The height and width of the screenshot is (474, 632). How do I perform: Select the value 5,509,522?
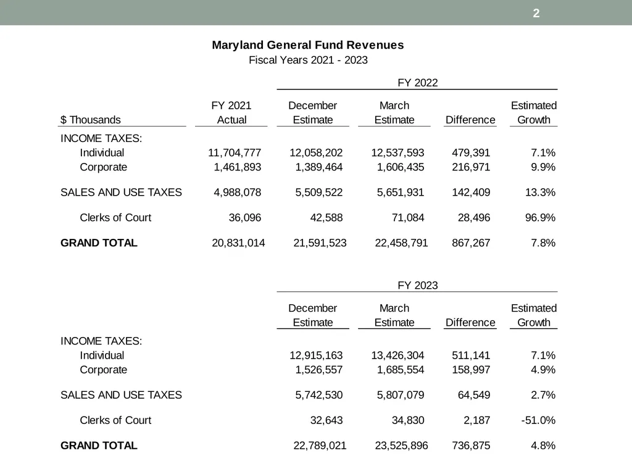coord(319,193)
